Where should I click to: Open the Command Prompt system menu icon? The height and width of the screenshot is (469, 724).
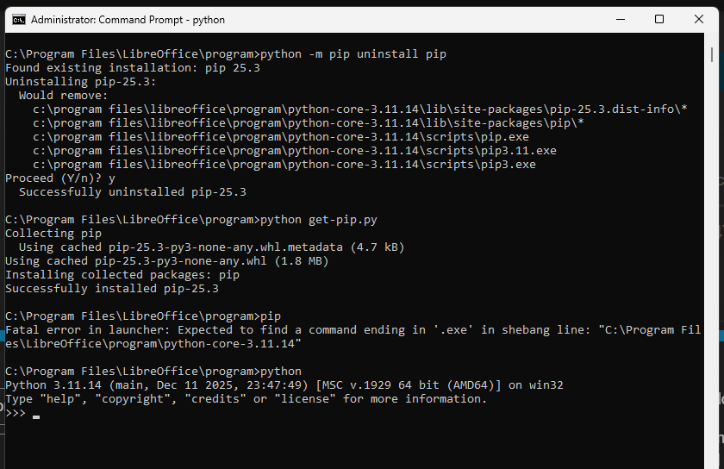pos(18,19)
